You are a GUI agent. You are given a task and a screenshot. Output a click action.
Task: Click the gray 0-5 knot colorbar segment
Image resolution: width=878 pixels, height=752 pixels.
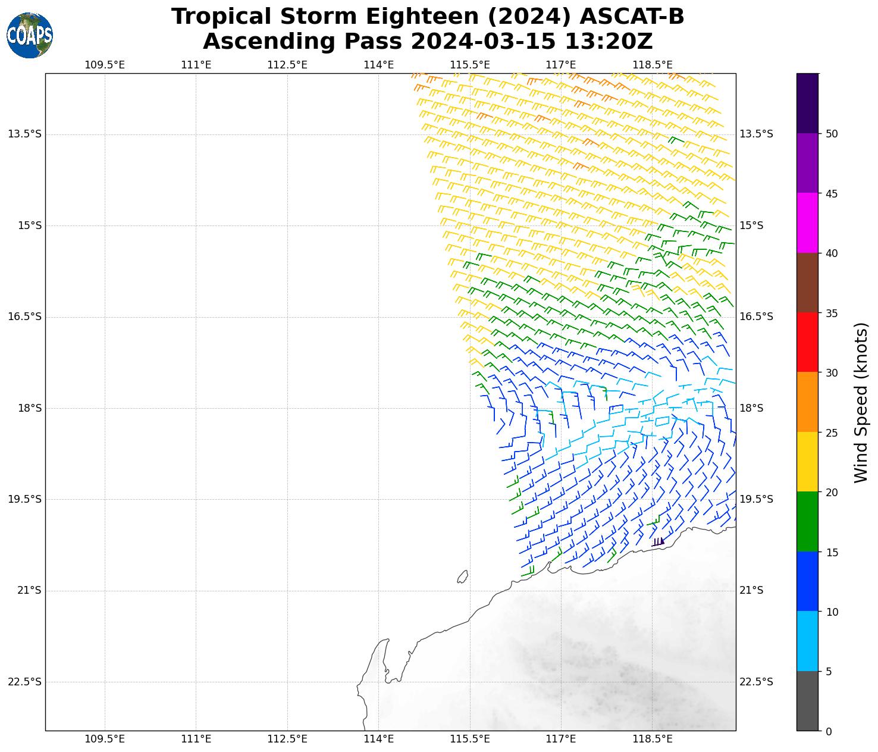pos(807,701)
